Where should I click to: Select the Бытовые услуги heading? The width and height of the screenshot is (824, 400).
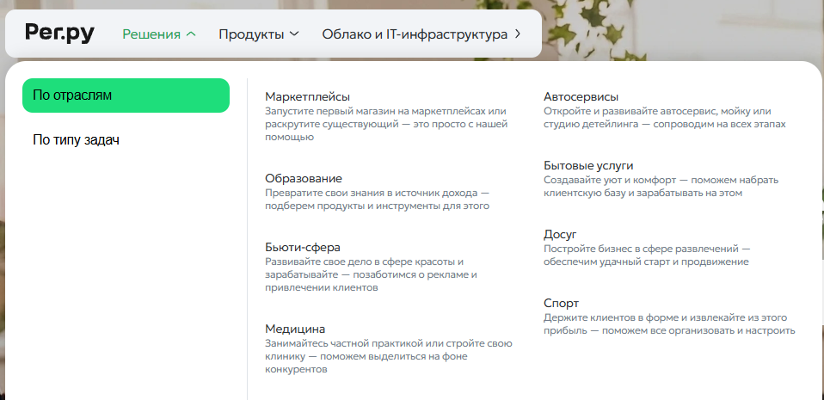[588, 165]
